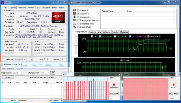Click the FPU icon beside Stress FPU
Image resolution: width=181 pixels, height=103 pixels.
pyautogui.click(x=75, y=14)
